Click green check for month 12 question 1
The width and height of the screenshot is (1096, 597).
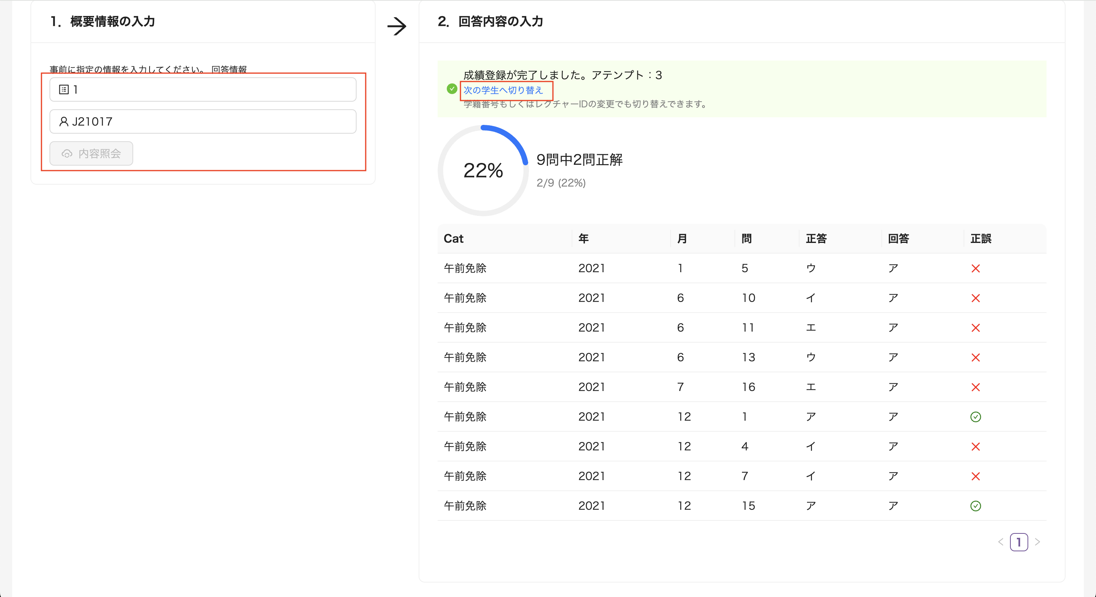975,417
